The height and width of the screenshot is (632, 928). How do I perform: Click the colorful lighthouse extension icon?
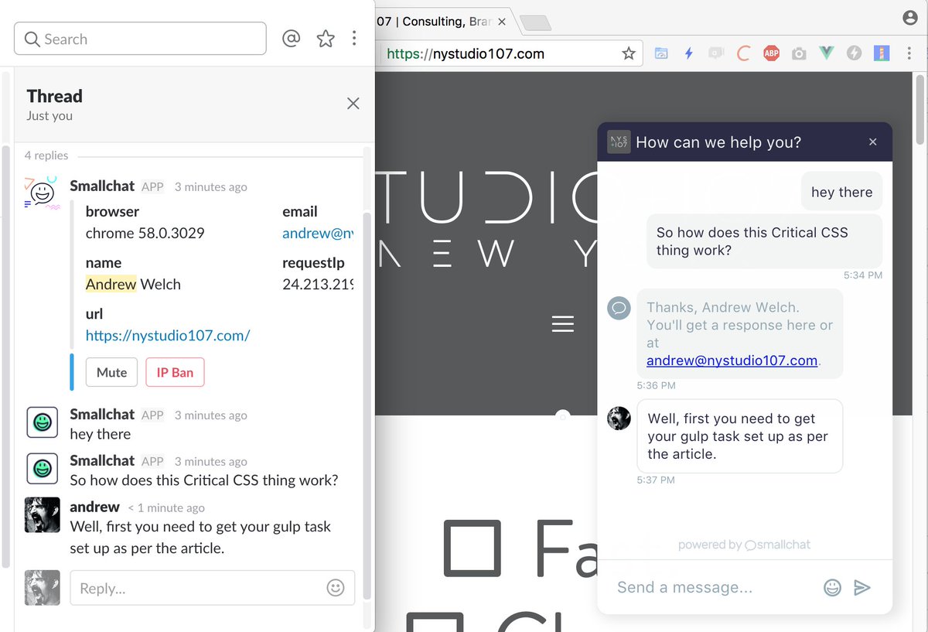882,53
